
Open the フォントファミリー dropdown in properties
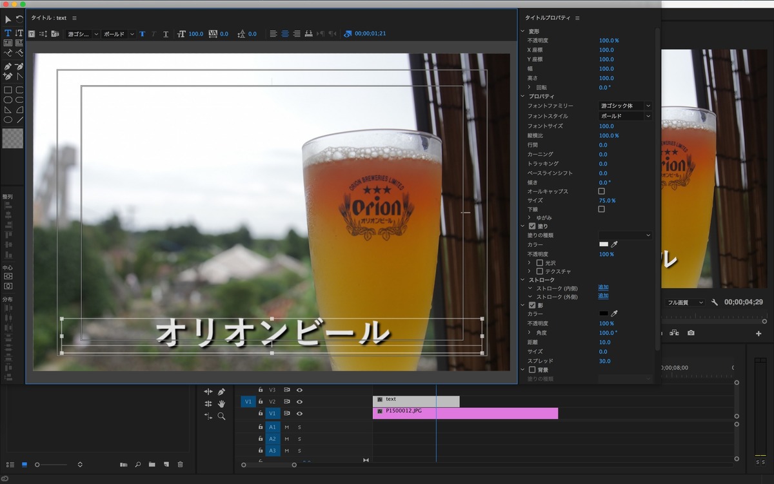tap(625, 106)
